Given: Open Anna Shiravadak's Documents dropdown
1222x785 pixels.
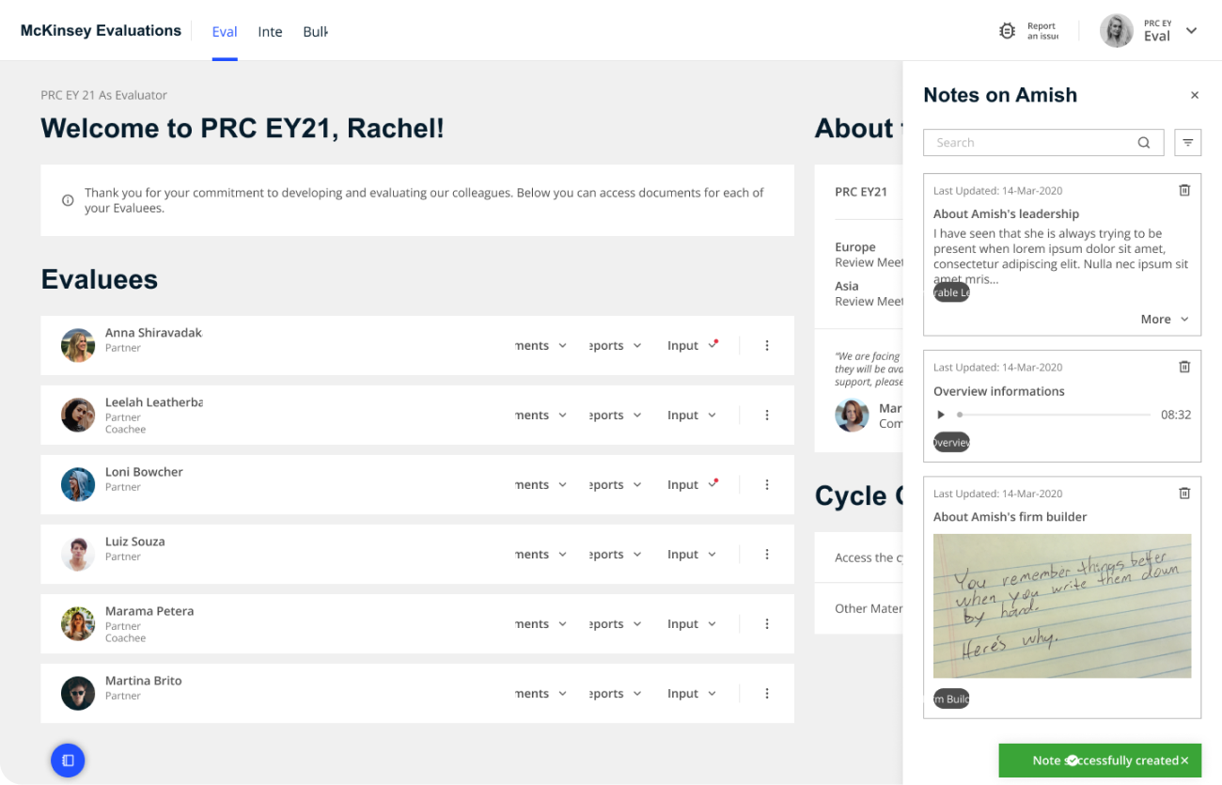Looking at the screenshot, I should tap(541, 346).
